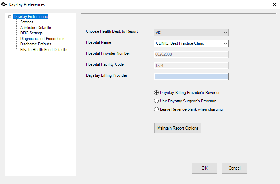280x184 pixels.
Task: Select Leave Revenue blank when charging
Action: pos(188,109)
